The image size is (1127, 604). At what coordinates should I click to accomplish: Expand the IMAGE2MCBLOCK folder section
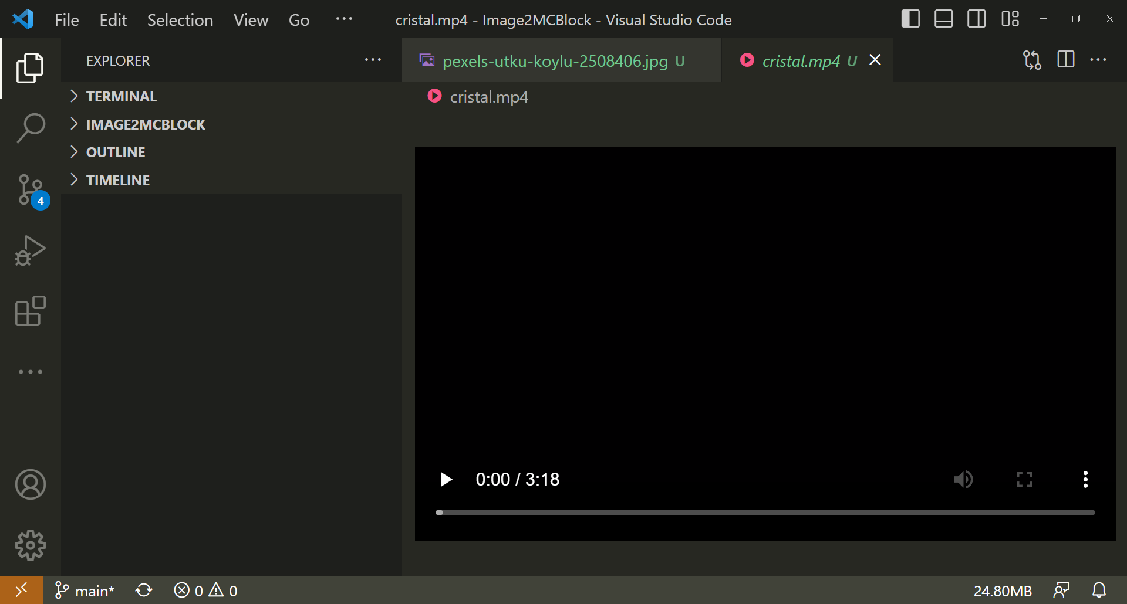point(145,124)
